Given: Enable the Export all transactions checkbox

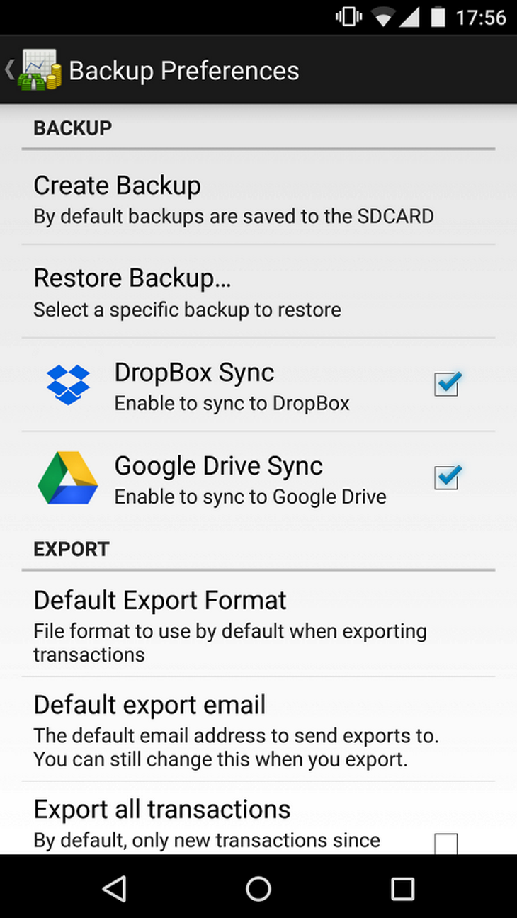Looking at the screenshot, I should click(x=446, y=843).
